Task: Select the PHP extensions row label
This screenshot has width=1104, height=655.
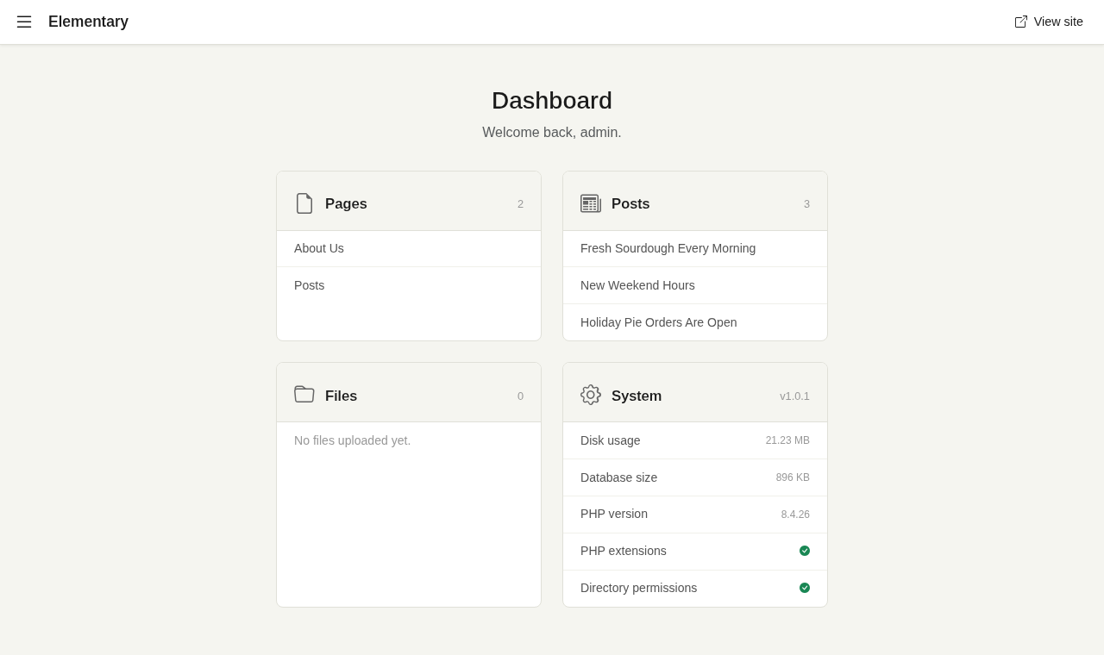Action: (x=624, y=551)
